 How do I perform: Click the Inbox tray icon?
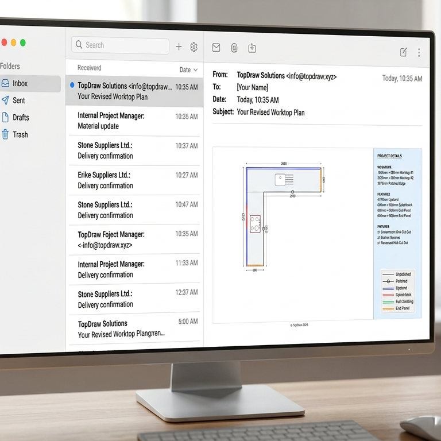pyautogui.click(x=5, y=83)
